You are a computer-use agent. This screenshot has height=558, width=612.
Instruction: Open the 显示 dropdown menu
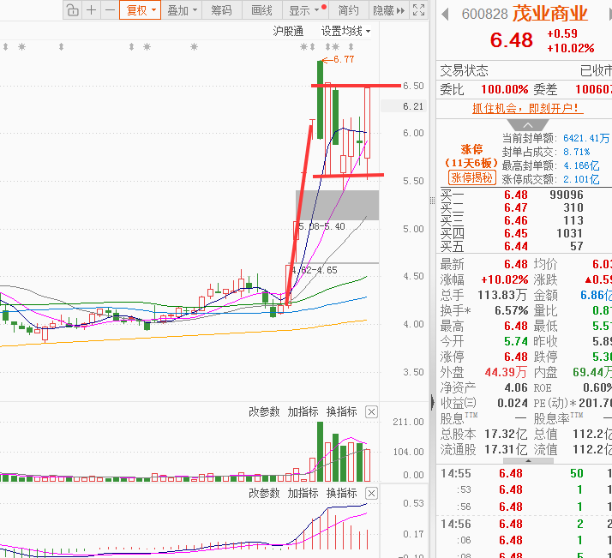[305, 10]
